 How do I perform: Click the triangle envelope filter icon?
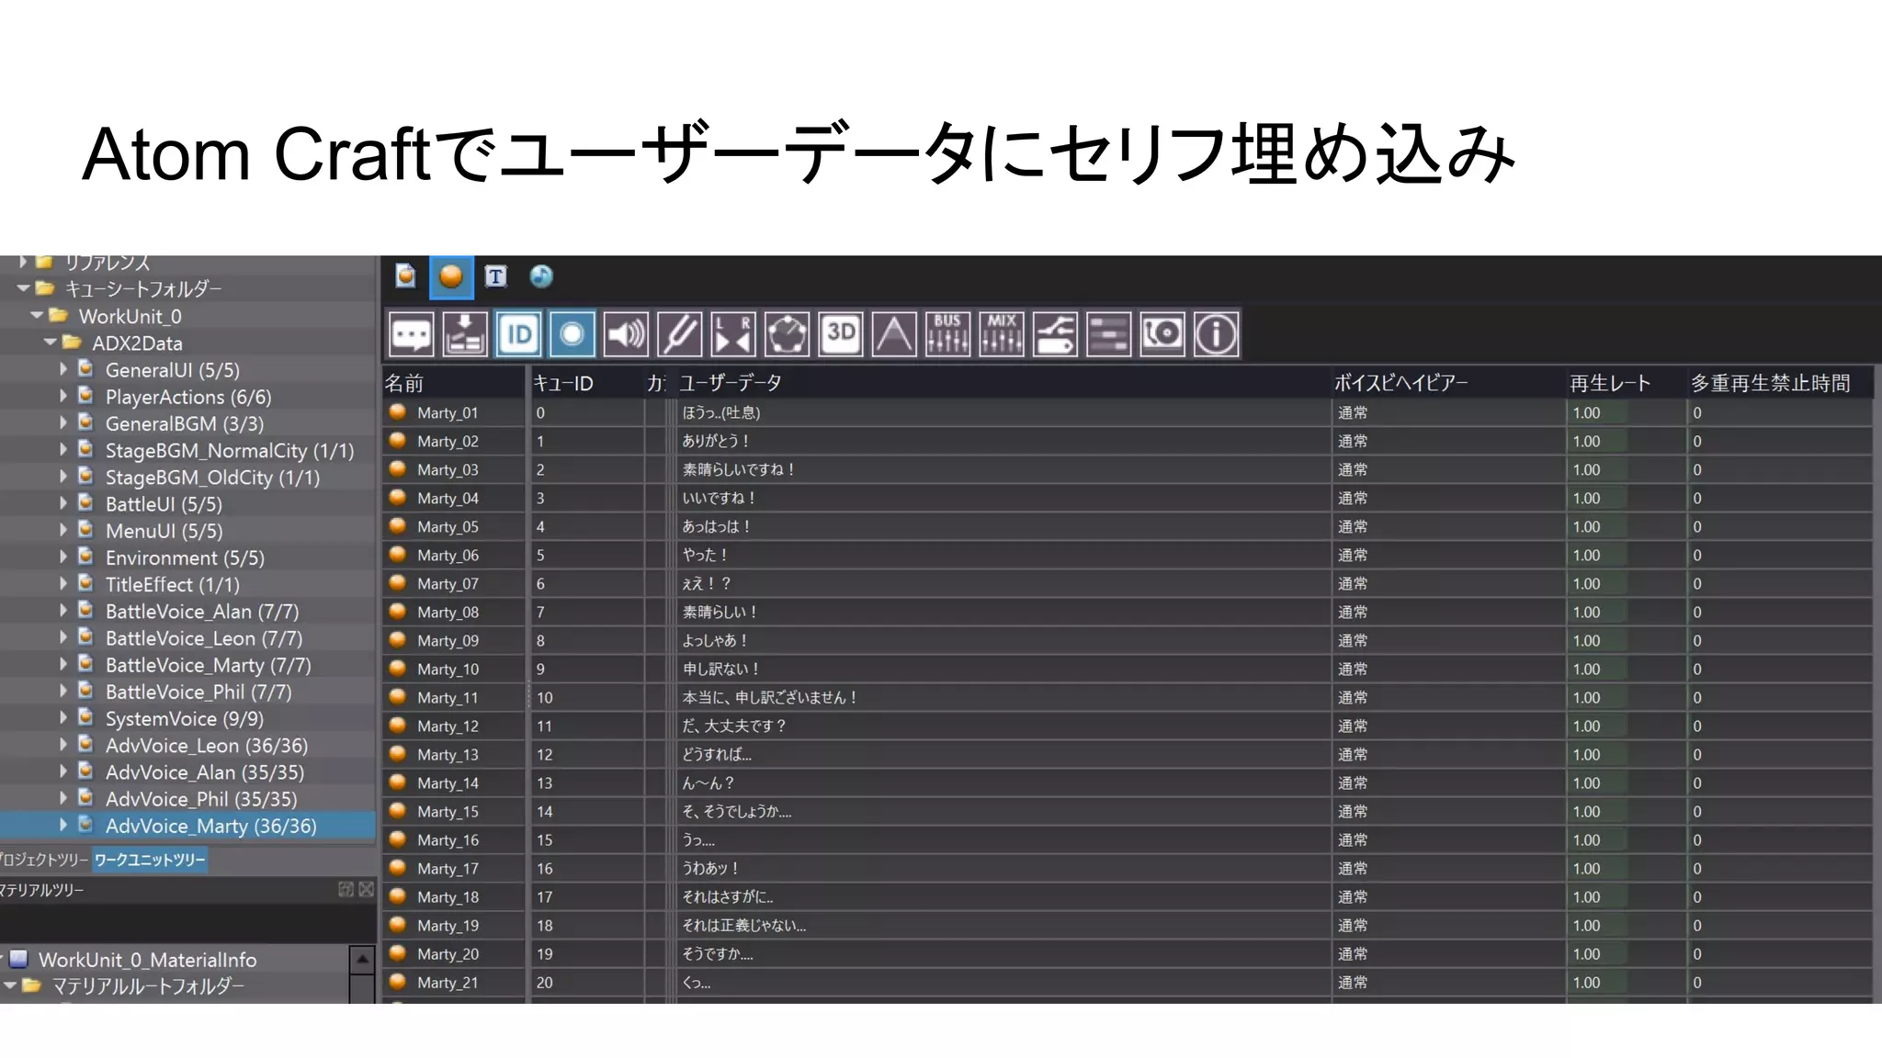tap(894, 334)
